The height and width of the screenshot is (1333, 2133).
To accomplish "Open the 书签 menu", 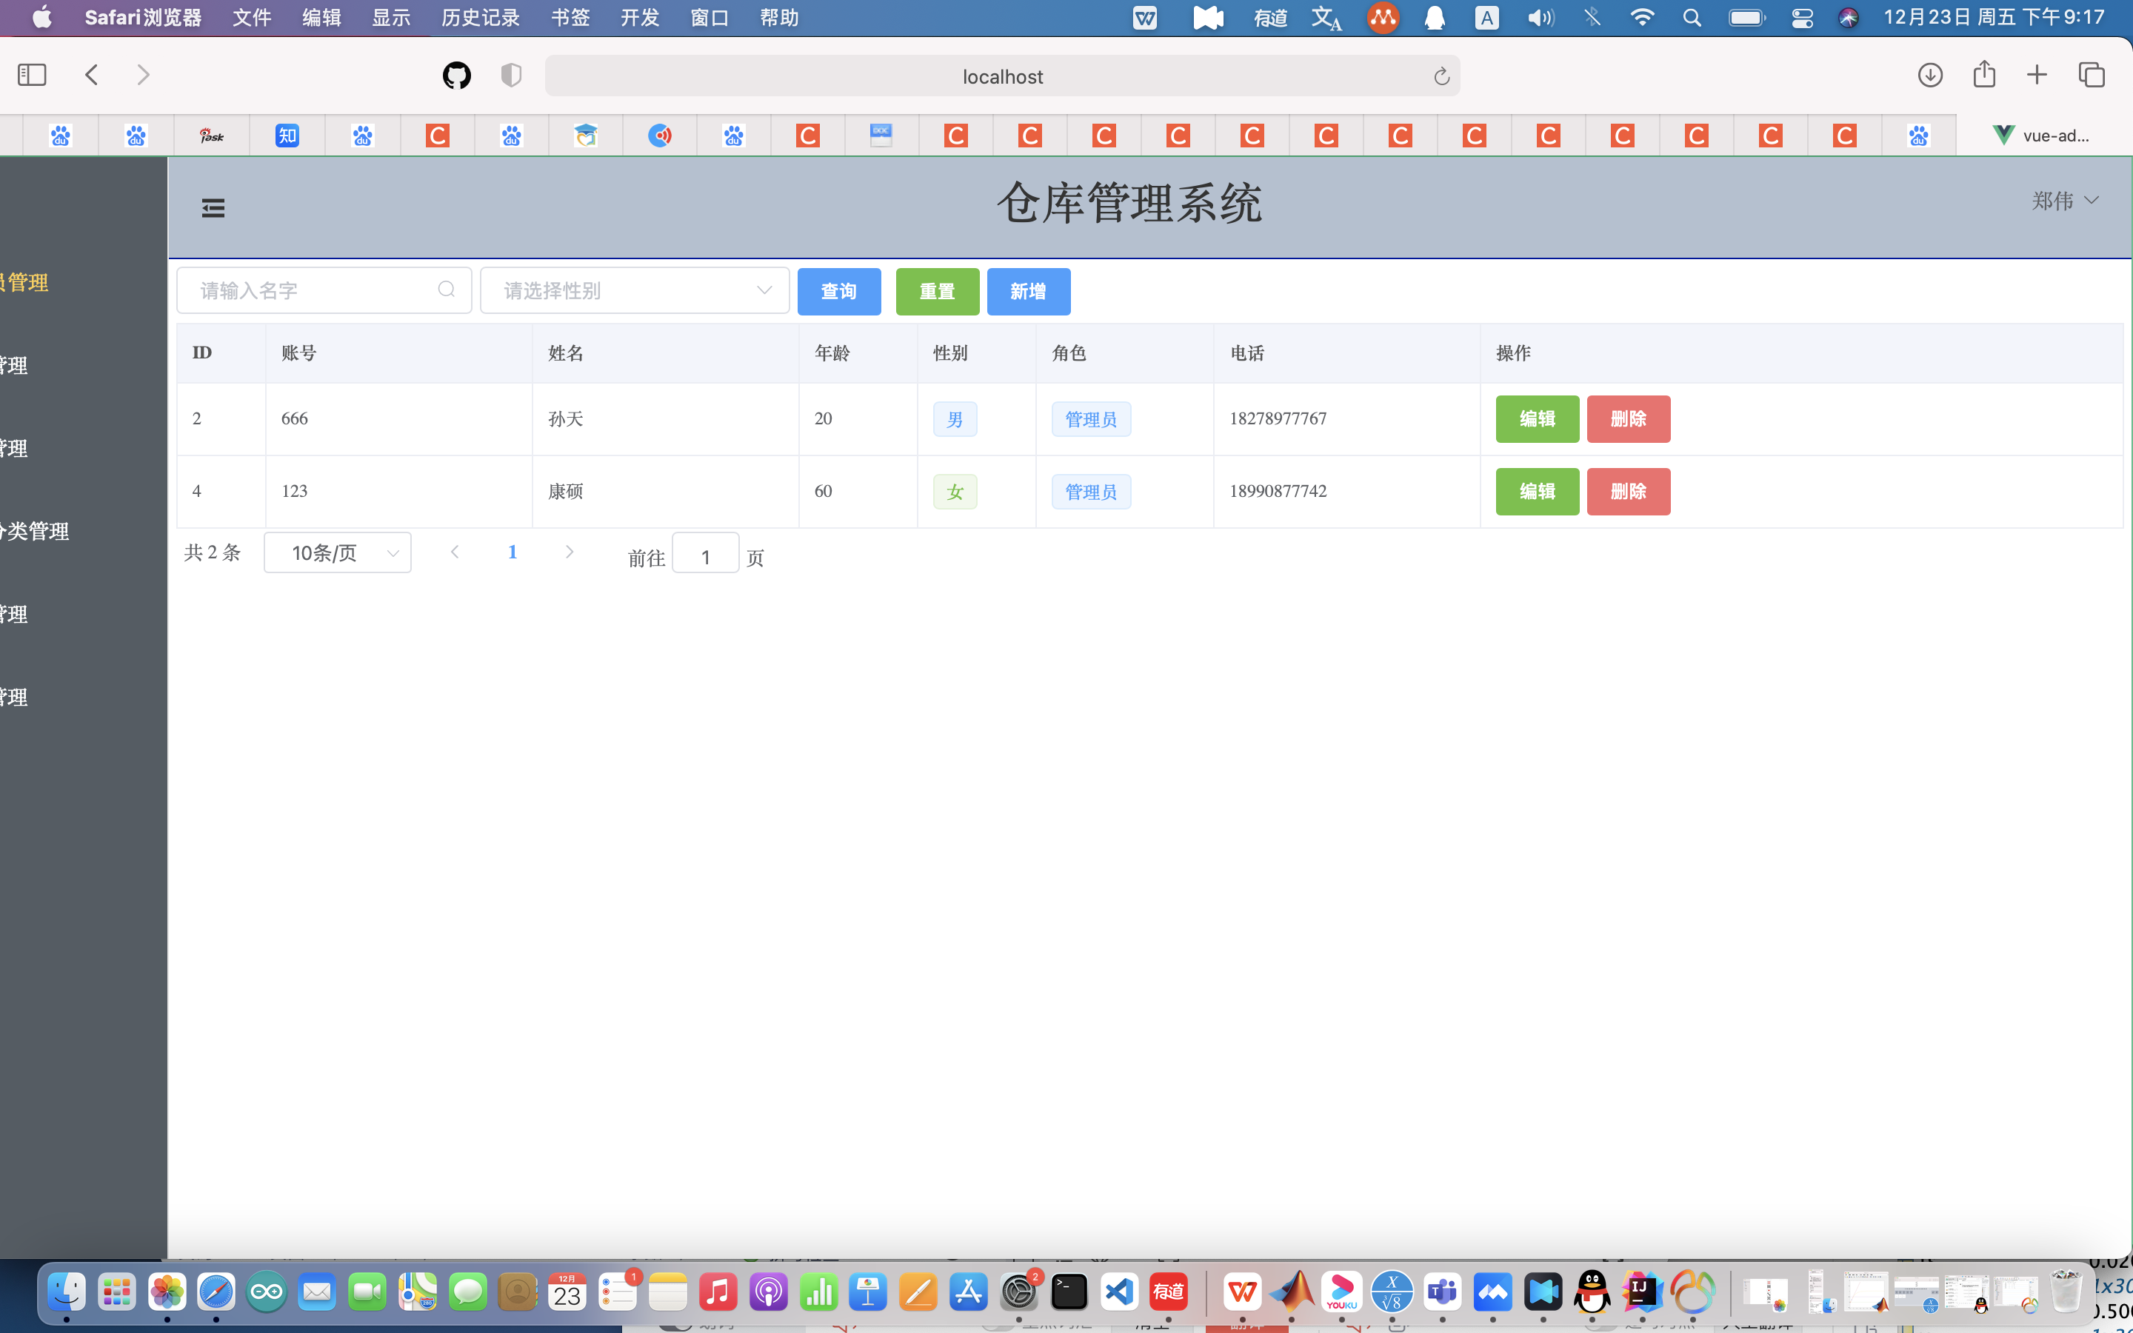I will (x=570, y=18).
